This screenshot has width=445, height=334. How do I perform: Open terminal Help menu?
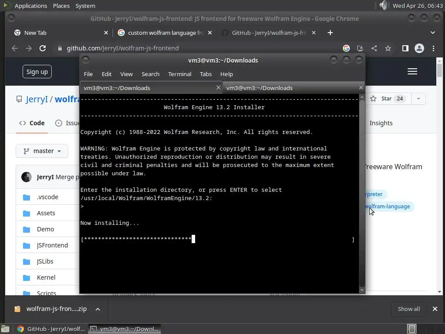[226, 74]
